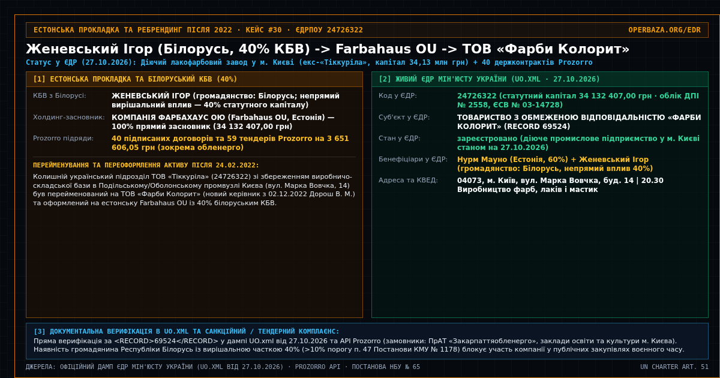Click footer text 'UN CHARTER ART. 51'
Viewport: 720px width, 378px height.
click(x=674, y=367)
